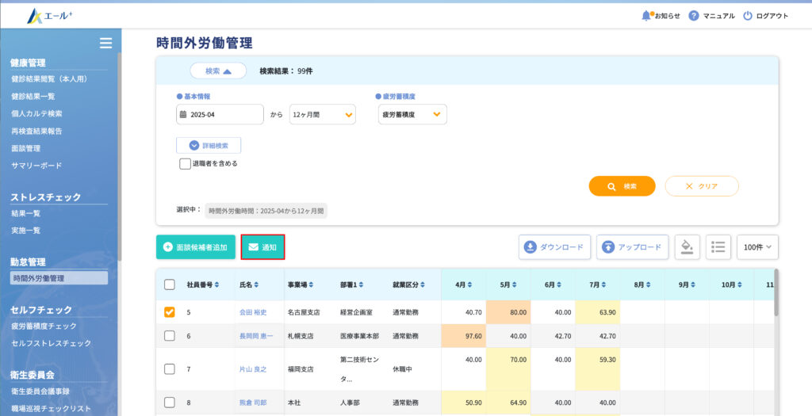Image resolution: width=812 pixels, height=416 pixels.
Task: Click the 2025-04 date input field
Action: click(220, 115)
